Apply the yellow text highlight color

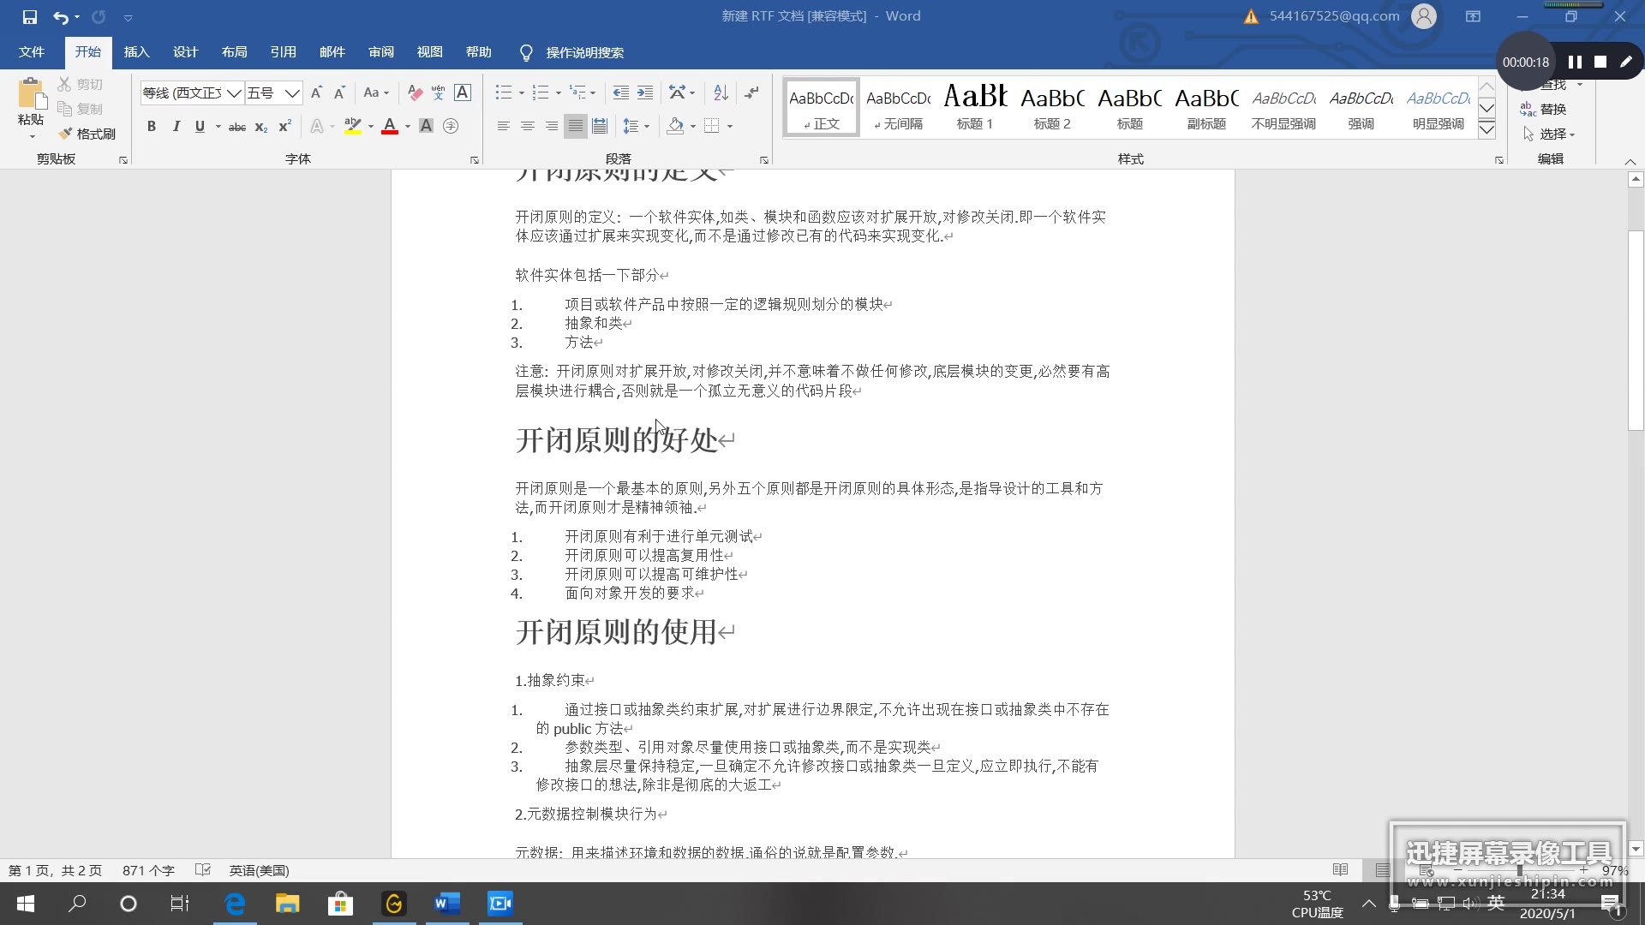pyautogui.click(x=352, y=126)
